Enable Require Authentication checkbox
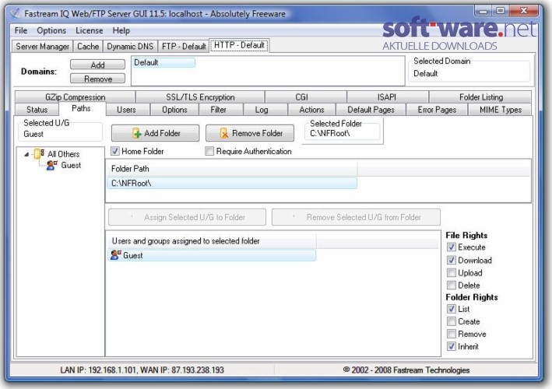This screenshot has height=389, width=552. 209,151
